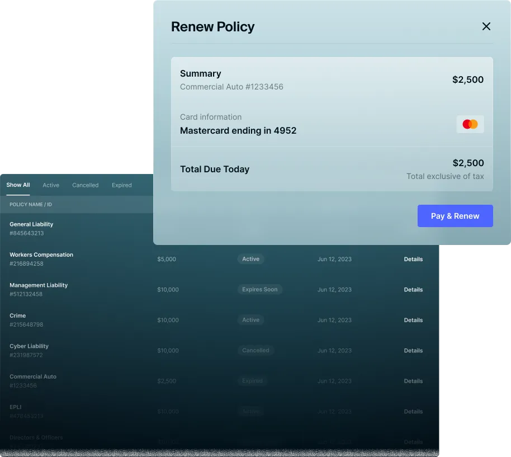Click the Jun 12, 2023 date for Crime
Screen dimensions: 511x457
pyautogui.click(x=334, y=320)
